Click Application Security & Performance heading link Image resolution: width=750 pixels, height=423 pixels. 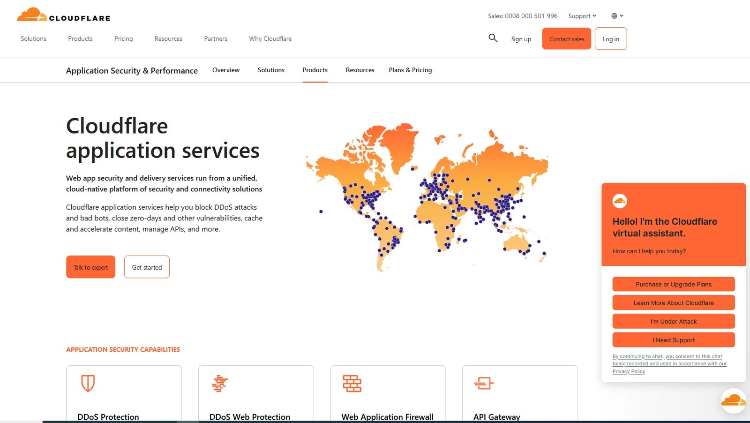132,70
